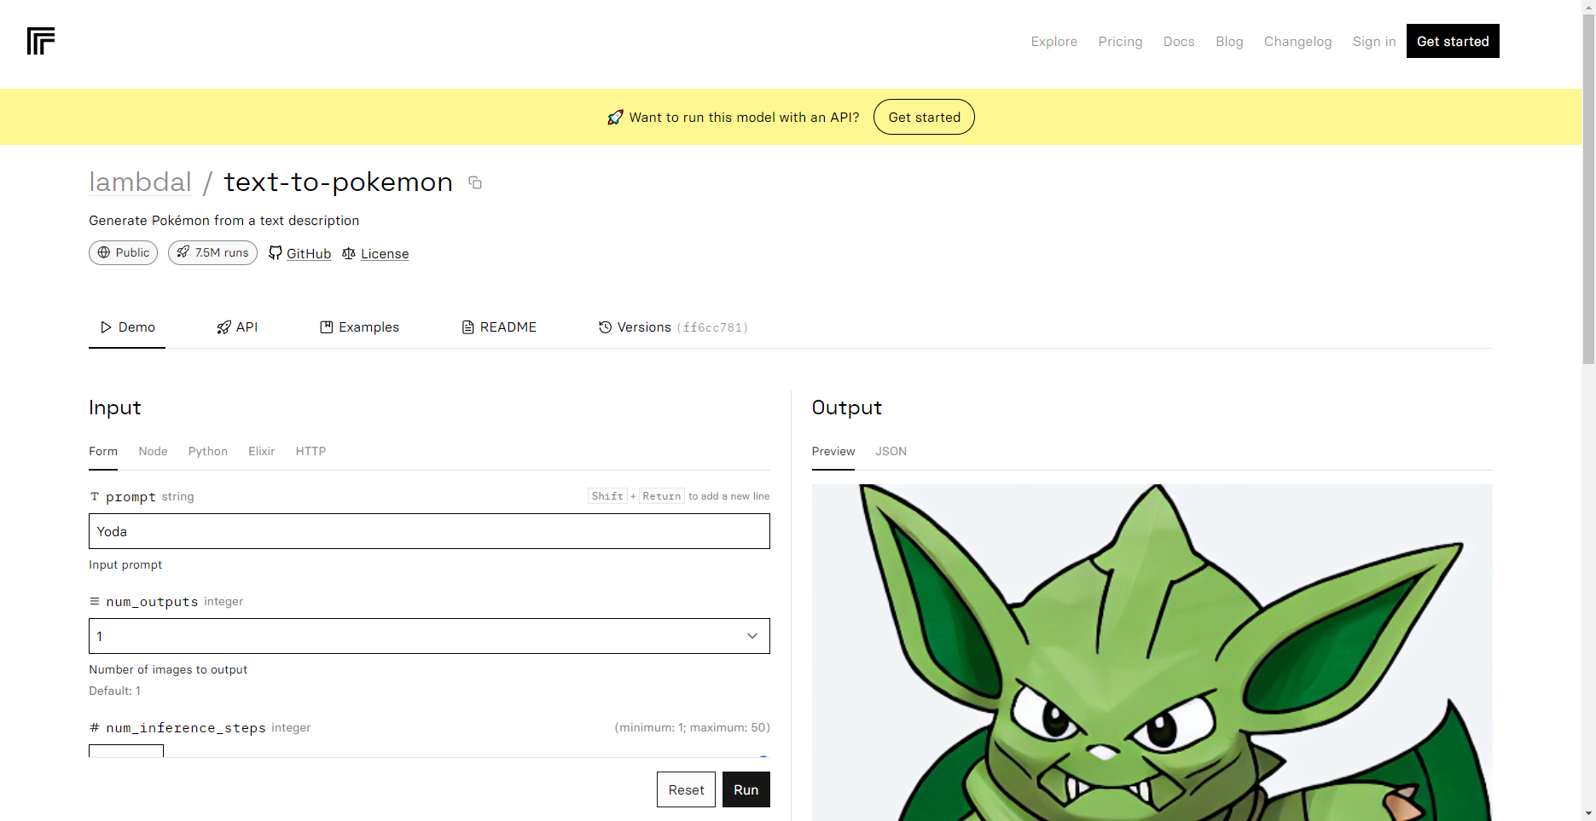The width and height of the screenshot is (1596, 821).
Task: Open the Blog link
Action: [1229, 42]
